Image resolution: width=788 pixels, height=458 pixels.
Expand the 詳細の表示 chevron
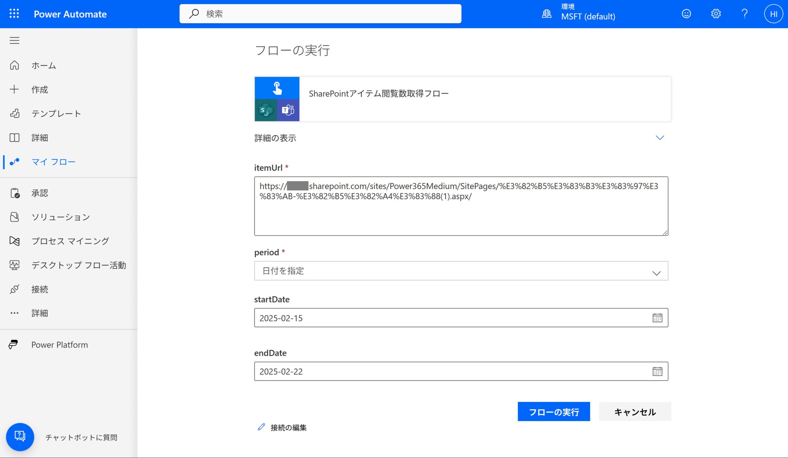659,138
